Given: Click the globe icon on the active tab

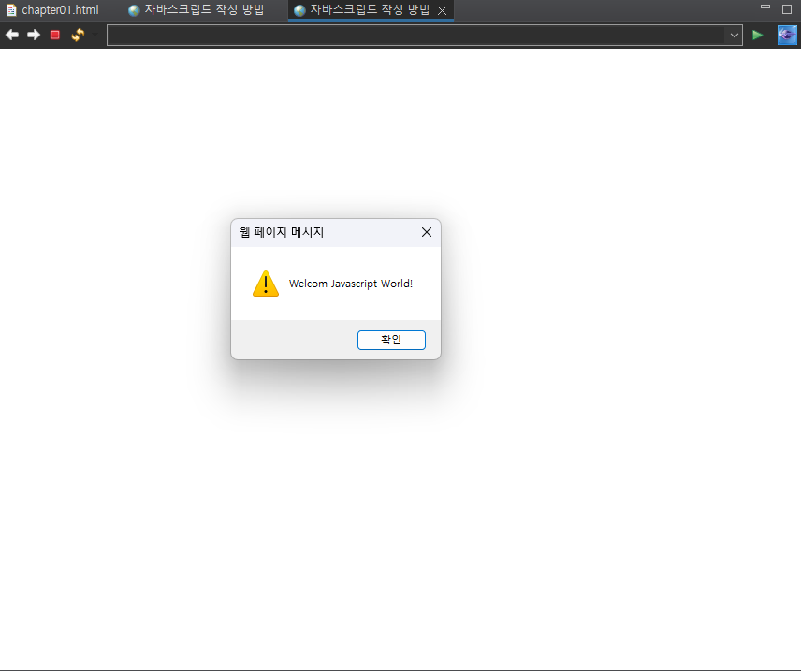Looking at the screenshot, I should [299, 10].
